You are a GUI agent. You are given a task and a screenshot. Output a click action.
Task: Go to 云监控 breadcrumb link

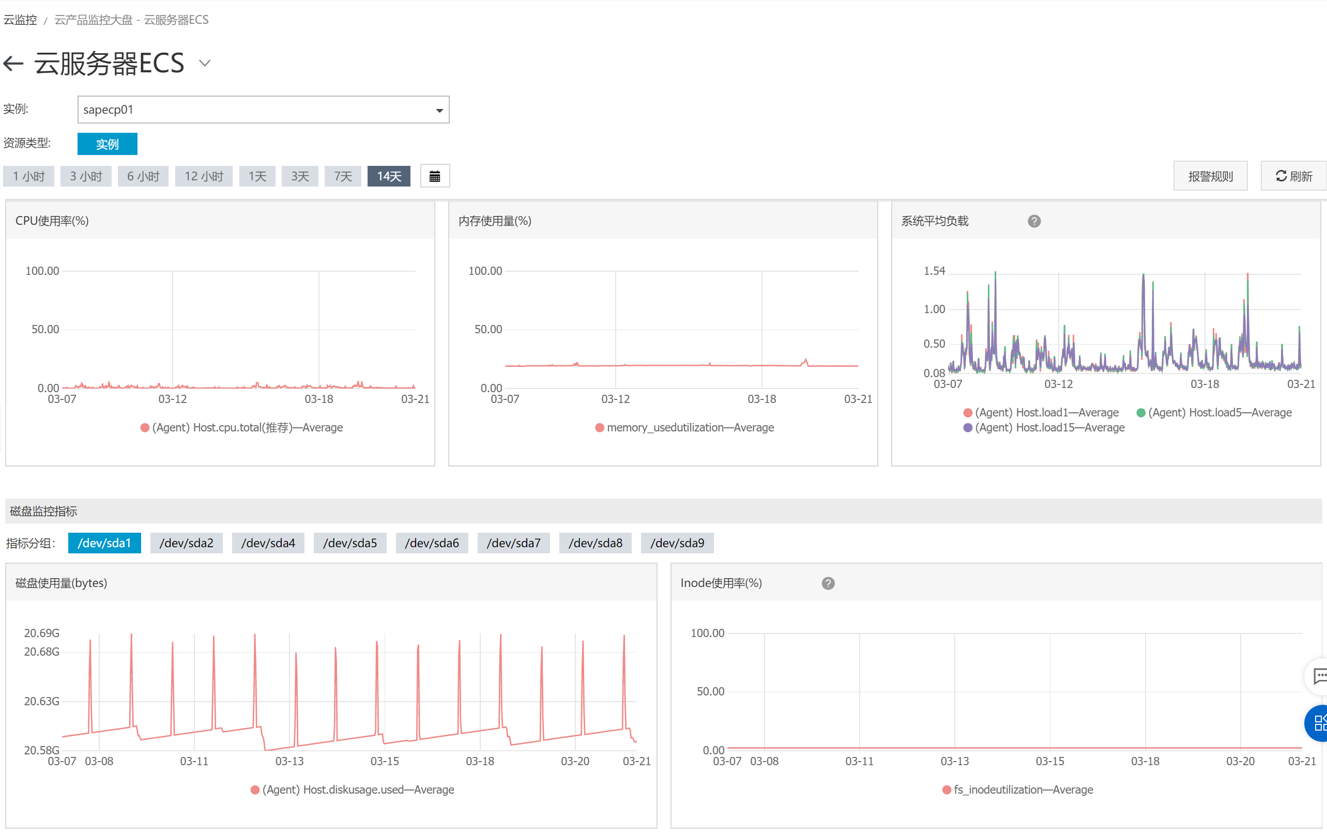[x=20, y=20]
